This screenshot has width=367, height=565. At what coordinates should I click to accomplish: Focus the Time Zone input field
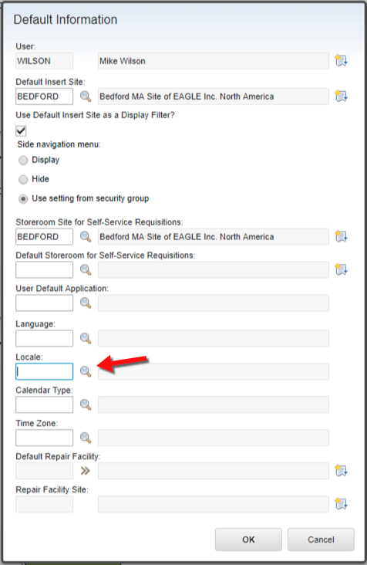[x=44, y=438]
